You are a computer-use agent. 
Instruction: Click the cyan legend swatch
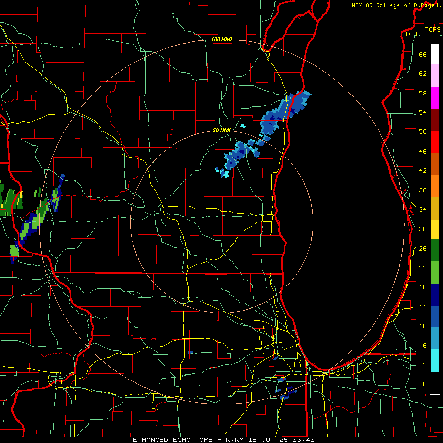click(435, 361)
